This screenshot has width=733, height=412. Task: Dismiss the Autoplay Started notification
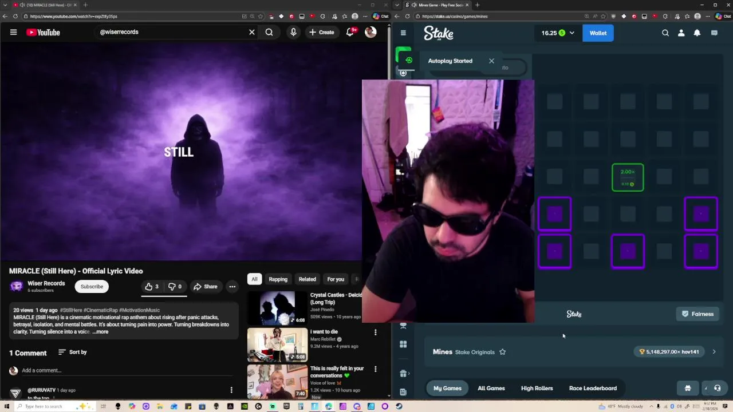coord(491,61)
